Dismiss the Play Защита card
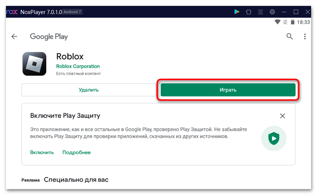Image resolution: width=317 pixels, height=195 pixels. pos(283,116)
